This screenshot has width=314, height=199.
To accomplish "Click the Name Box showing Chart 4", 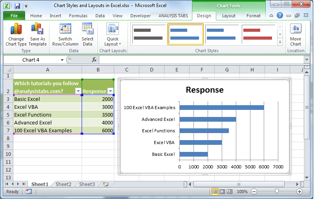I will [31, 60].
